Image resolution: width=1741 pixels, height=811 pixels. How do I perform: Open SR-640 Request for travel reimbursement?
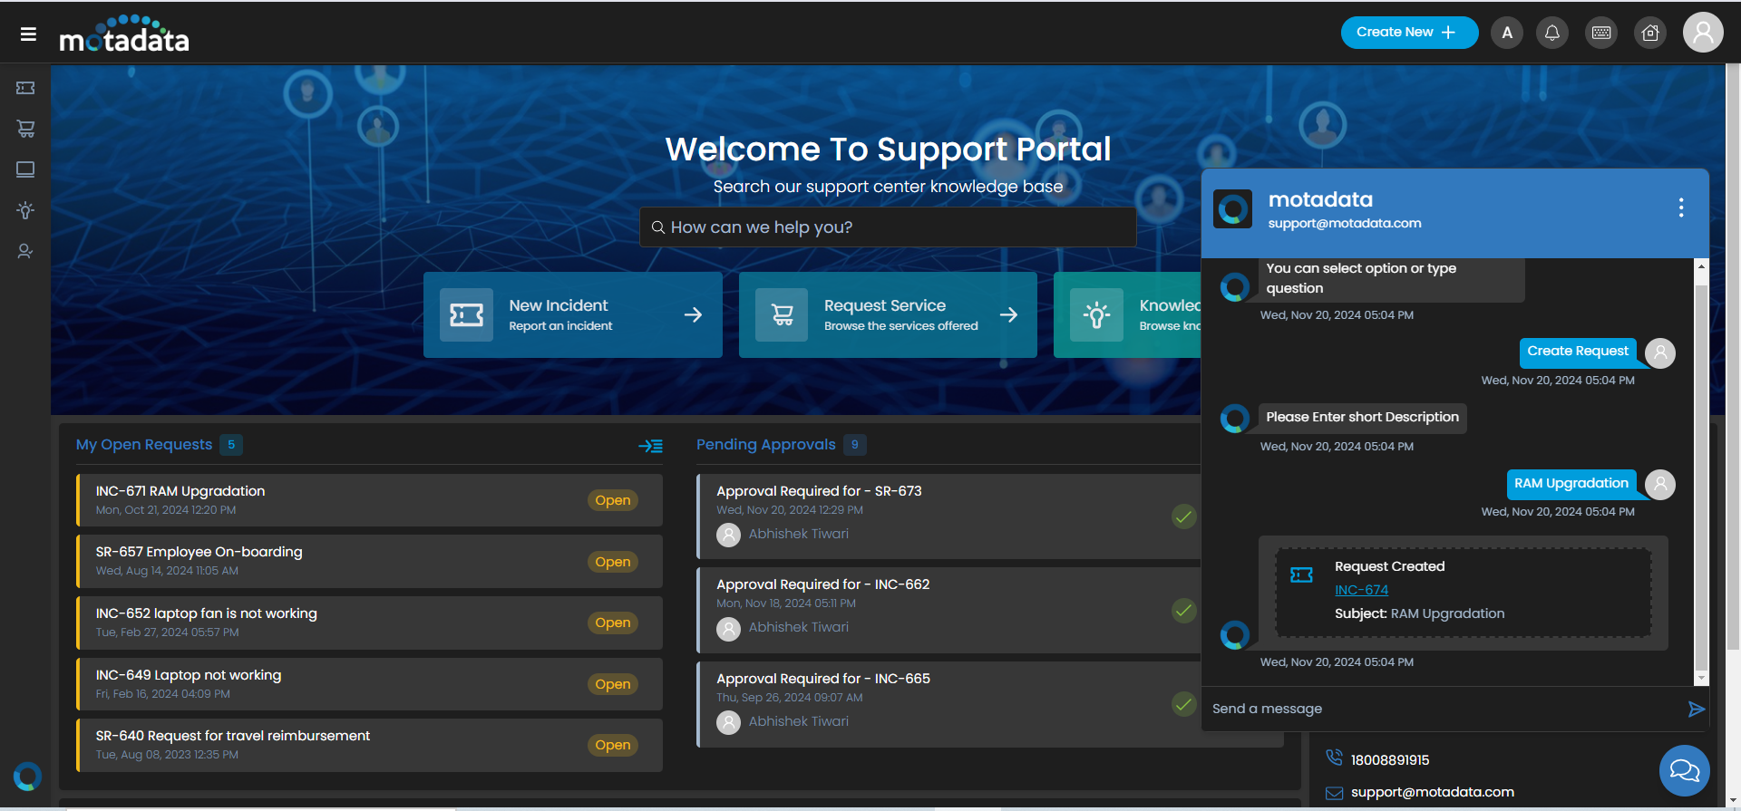pyautogui.click(x=369, y=745)
